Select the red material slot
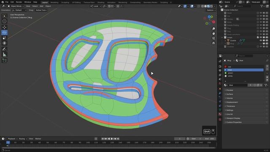Screen dimensions: 270x152 pyautogui.click(x=244, y=67)
